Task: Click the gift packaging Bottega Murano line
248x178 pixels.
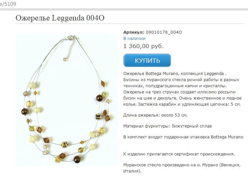Action: [x=183, y=137]
